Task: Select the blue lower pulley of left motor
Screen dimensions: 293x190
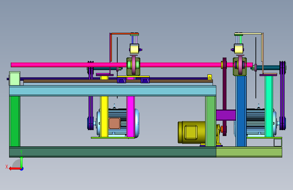Action: point(91,123)
